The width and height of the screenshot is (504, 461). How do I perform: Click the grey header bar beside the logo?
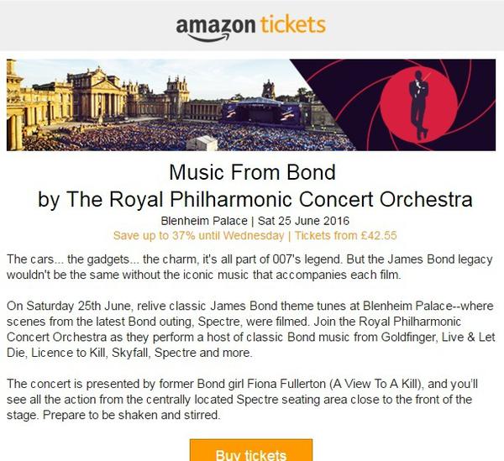84,25
